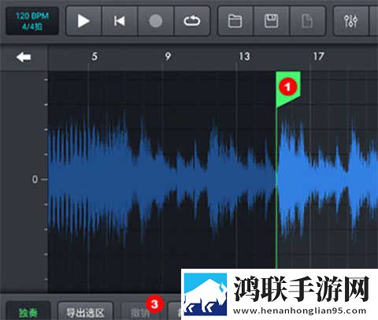378x320 pixels.
Task: Click the 0 level label on the amplitude scale
Action: click(x=35, y=180)
